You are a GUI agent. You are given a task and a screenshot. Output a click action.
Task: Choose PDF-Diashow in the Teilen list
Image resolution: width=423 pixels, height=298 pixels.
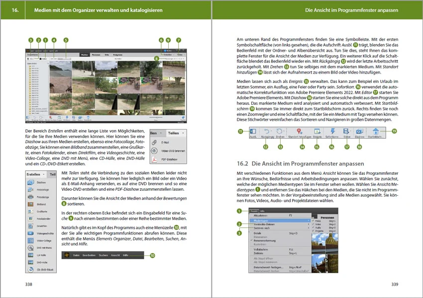(168, 159)
